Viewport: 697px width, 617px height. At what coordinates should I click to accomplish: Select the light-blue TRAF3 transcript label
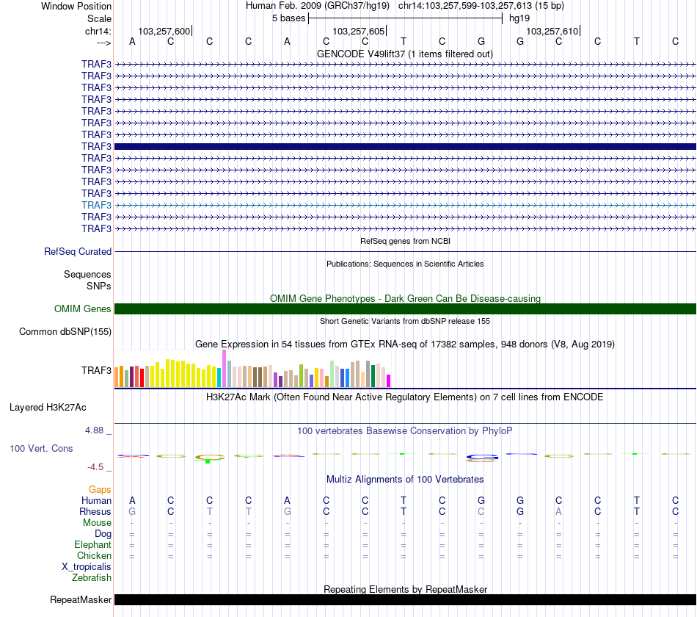tap(96, 205)
